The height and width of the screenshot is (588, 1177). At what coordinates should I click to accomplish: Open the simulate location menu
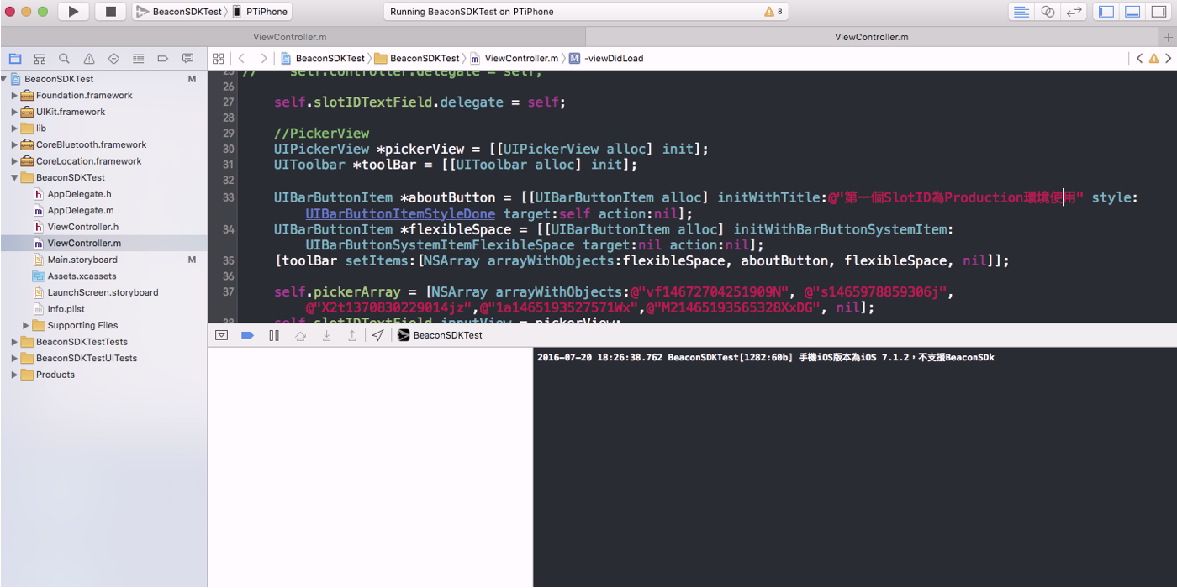378,335
